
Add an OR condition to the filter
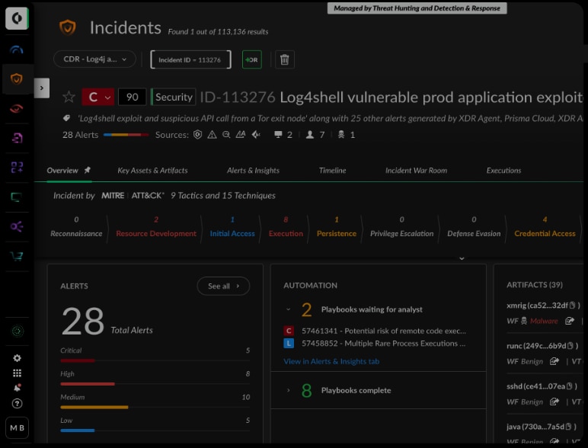[251, 59]
